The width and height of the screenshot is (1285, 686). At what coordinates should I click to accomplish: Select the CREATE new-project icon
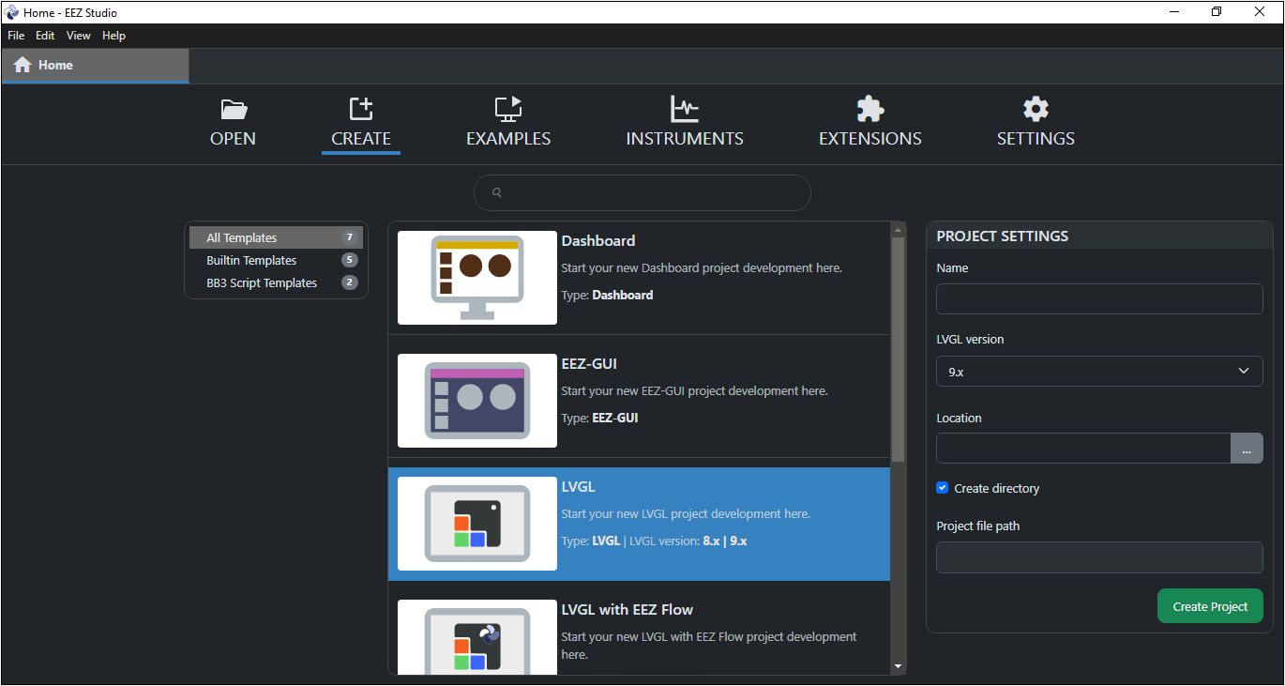pyautogui.click(x=361, y=109)
